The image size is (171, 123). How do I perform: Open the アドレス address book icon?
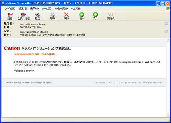click(x=111, y=16)
